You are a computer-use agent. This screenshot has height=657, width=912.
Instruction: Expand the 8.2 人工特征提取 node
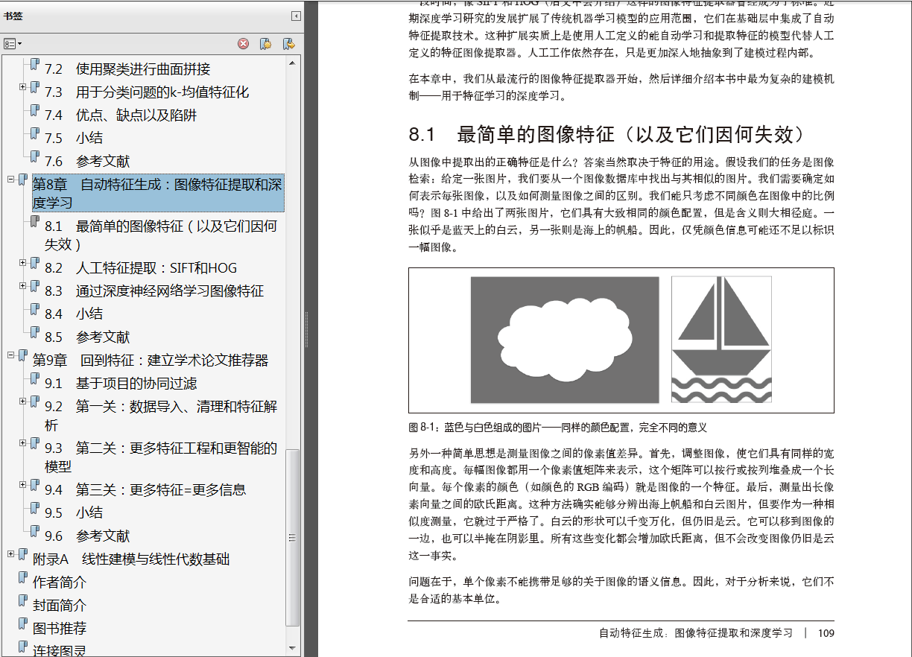(23, 263)
